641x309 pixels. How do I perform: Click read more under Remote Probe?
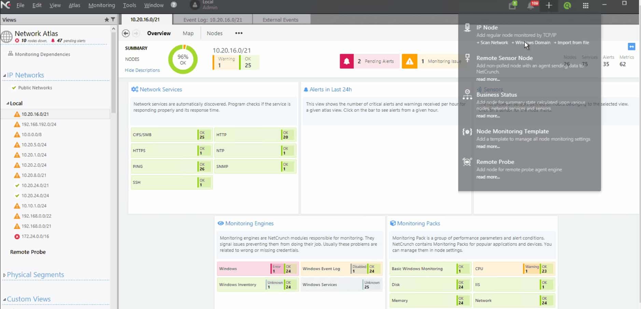[488, 177]
